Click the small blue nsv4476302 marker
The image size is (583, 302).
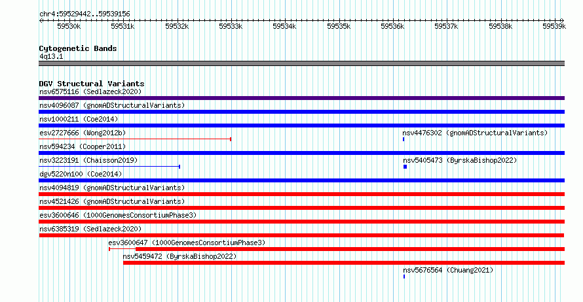click(404, 139)
